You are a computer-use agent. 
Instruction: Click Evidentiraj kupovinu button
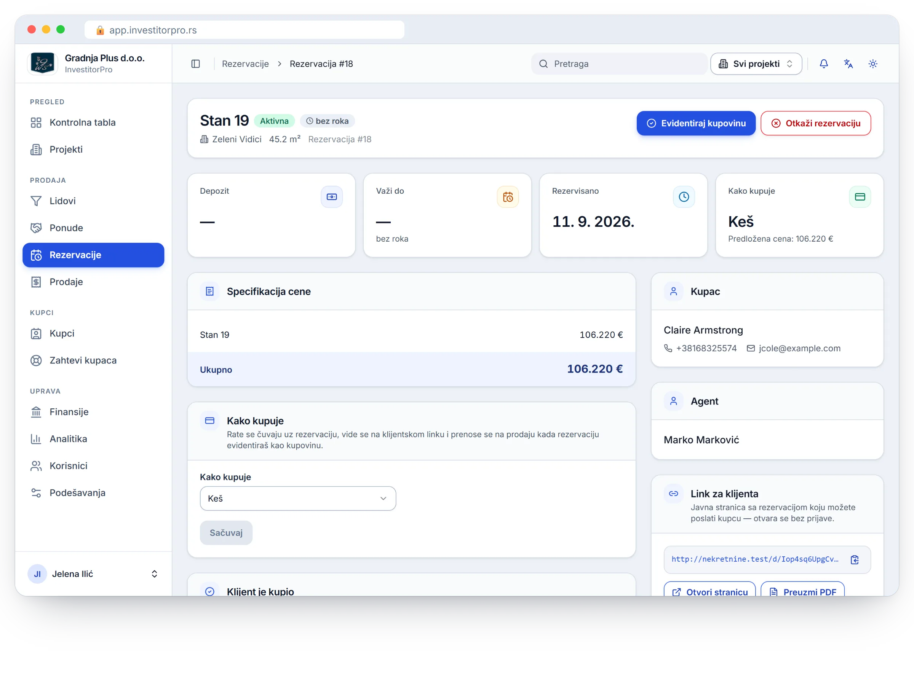point(696,123)
